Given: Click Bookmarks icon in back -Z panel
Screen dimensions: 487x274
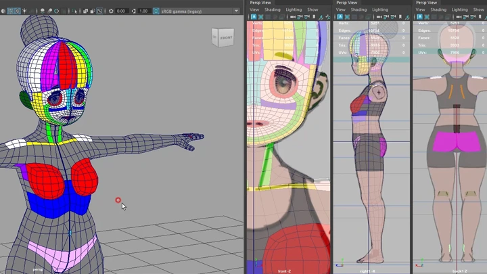Looking at the screenshot, I should 480,17.
